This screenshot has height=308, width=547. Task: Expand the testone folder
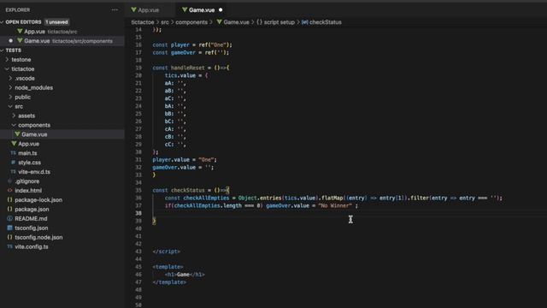(x=21, y=60)
